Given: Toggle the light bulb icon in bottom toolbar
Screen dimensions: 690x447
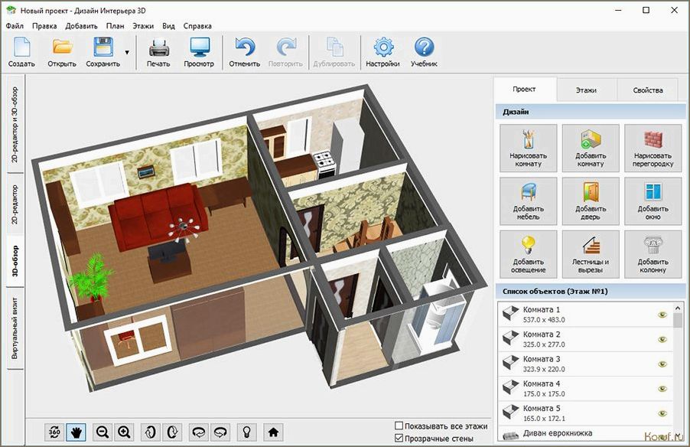Looking at the screenshot, I should (x=247, y=432).
